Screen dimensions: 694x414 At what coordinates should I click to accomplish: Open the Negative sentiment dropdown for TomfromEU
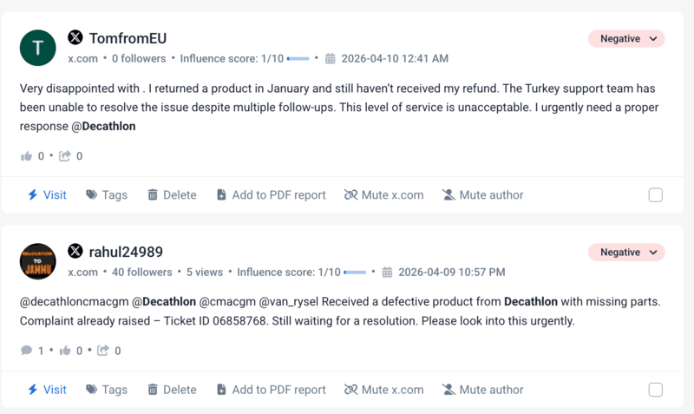pos(626,38)
